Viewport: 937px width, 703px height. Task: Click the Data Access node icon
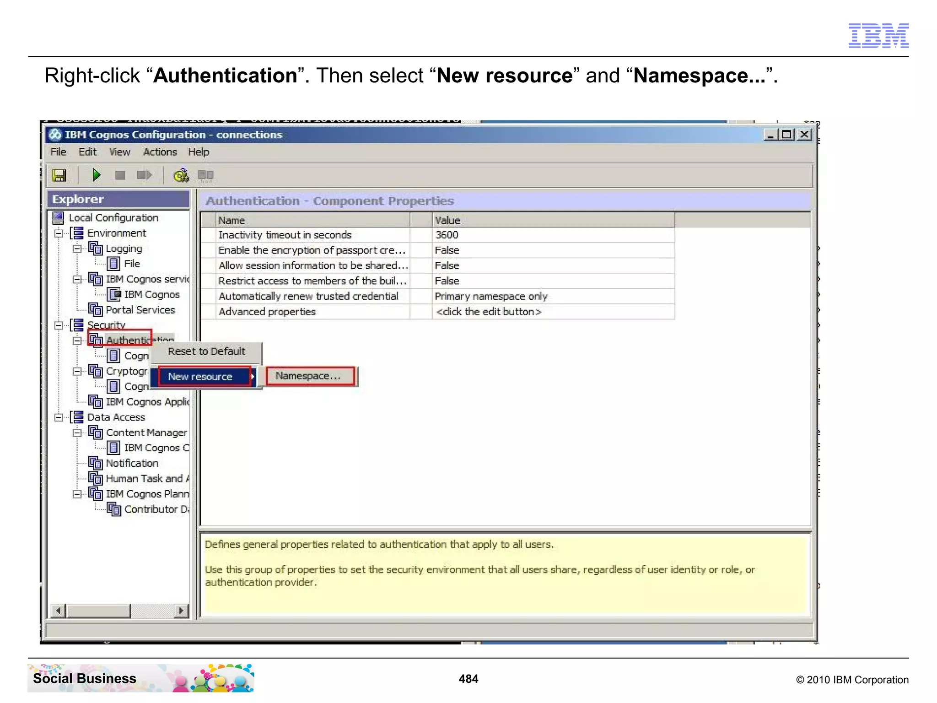[x=78, y=417]
